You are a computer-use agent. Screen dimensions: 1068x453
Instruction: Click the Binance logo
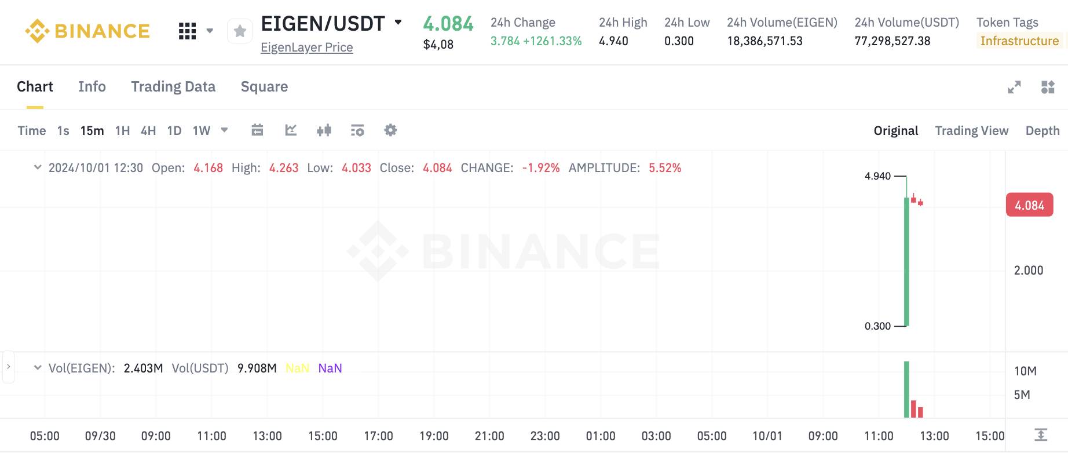pos(87,31)
